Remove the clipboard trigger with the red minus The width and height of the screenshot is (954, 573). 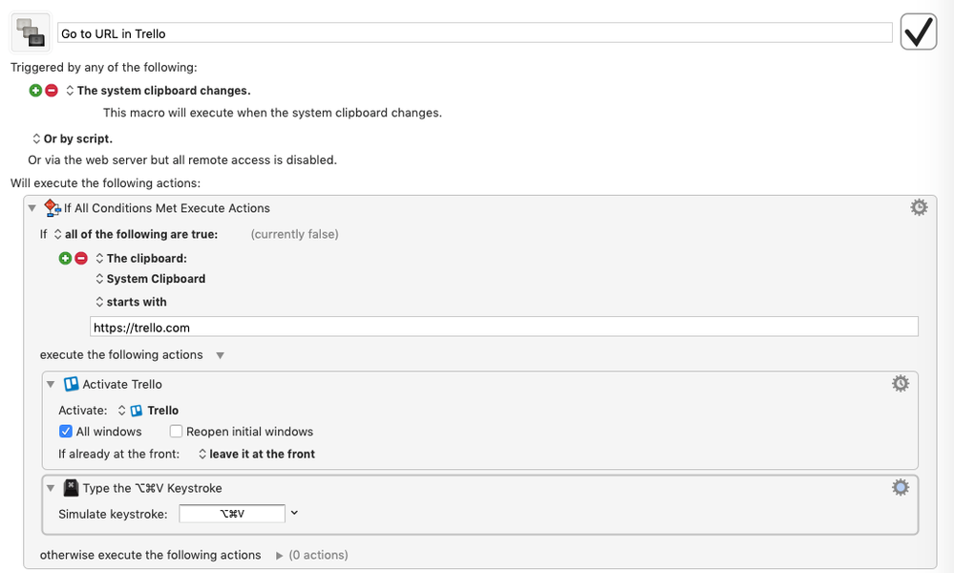[x=52, y=91]
